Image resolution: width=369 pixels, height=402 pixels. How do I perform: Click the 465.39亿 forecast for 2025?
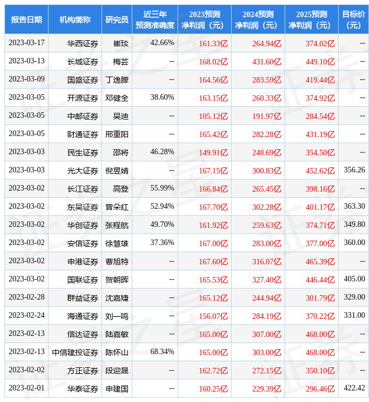pyautogui.click(x=320, y=261)
